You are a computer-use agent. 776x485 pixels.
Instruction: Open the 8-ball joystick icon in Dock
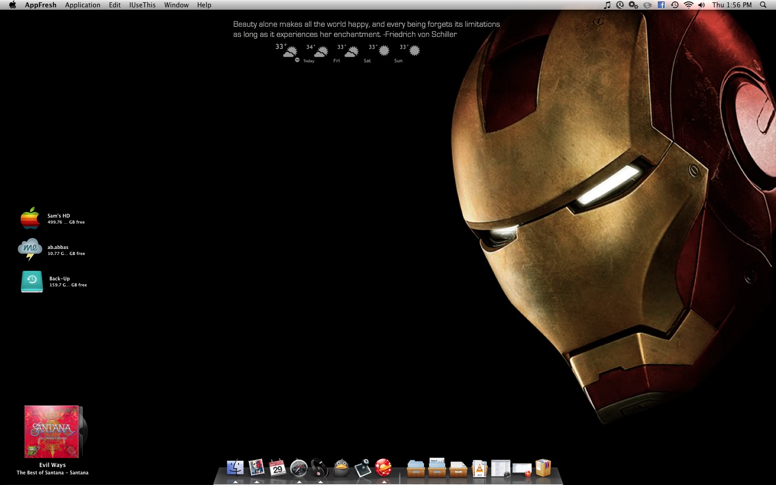pyautogui.click(x=363, y=468)
